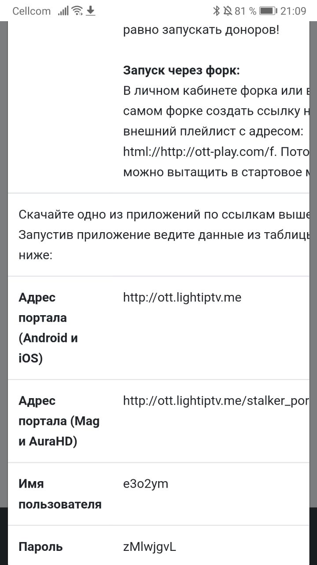Tap the "Пароль" row label
317x565 pixels.
coord(41,547)
